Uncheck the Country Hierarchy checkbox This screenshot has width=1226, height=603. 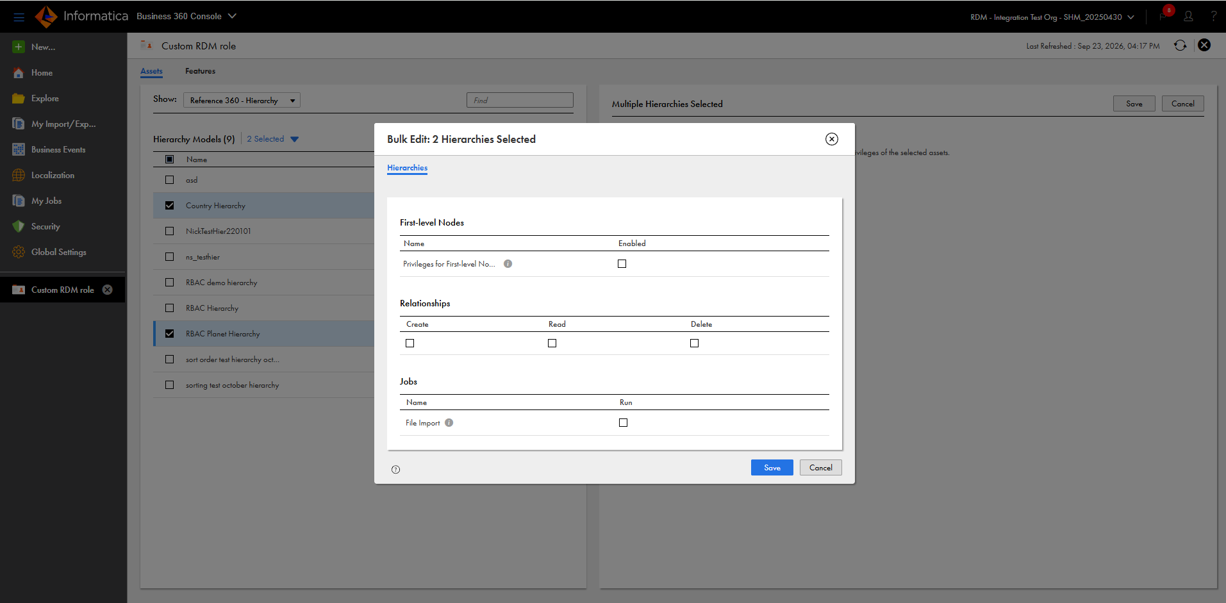pos(169,205)
